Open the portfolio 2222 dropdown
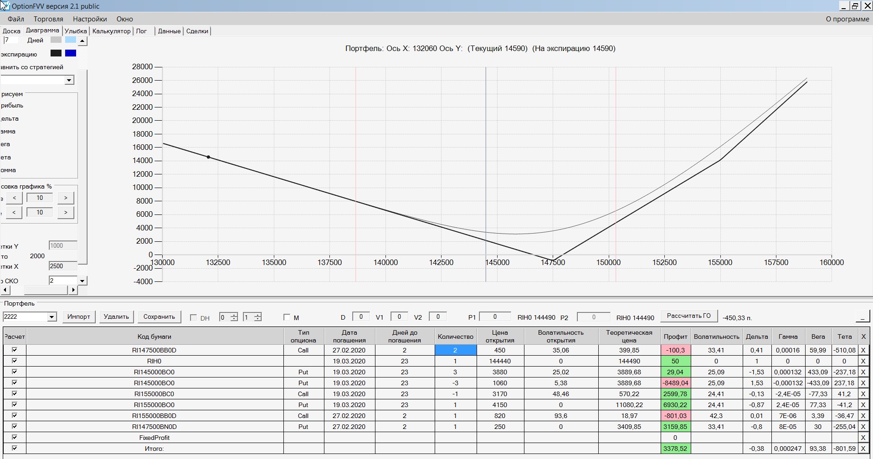Viewport: 873px width, 459px height. point(52,317)
